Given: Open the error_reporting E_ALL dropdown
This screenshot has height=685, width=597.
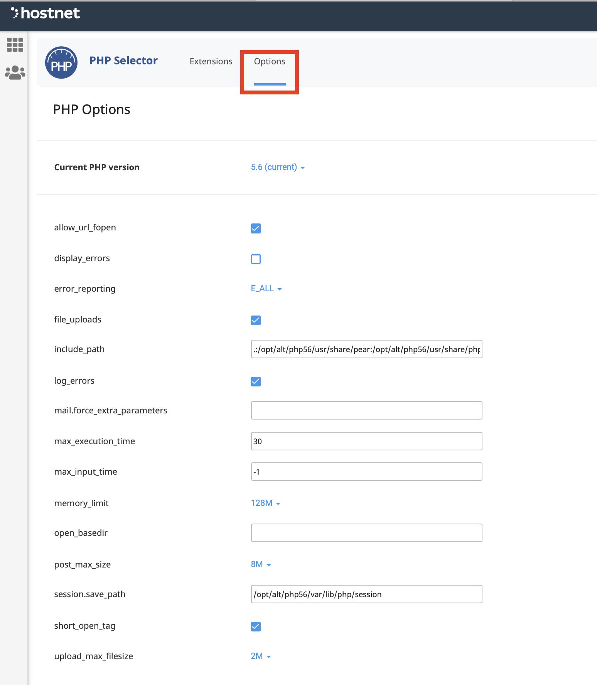Looking at the screenshot, I should point(266,289).
